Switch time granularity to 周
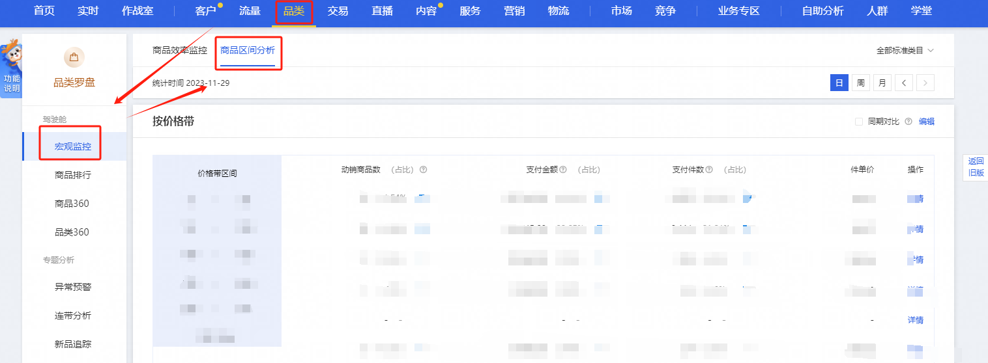This screenshot has width=988, height=363. pos(860,83)
